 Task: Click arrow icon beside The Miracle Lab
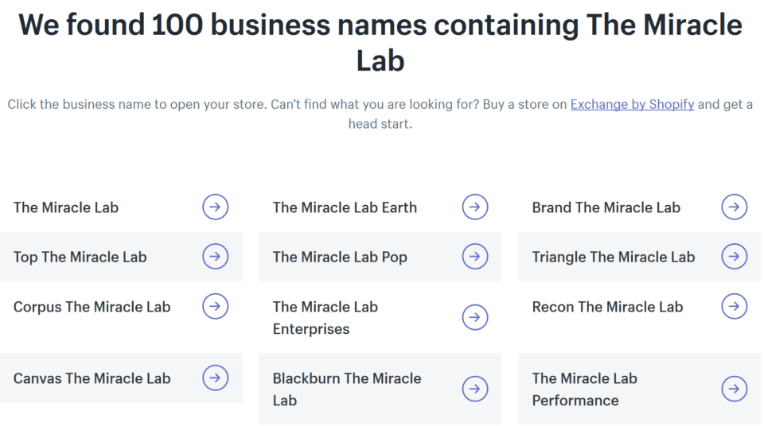click(x=215, y=207)
